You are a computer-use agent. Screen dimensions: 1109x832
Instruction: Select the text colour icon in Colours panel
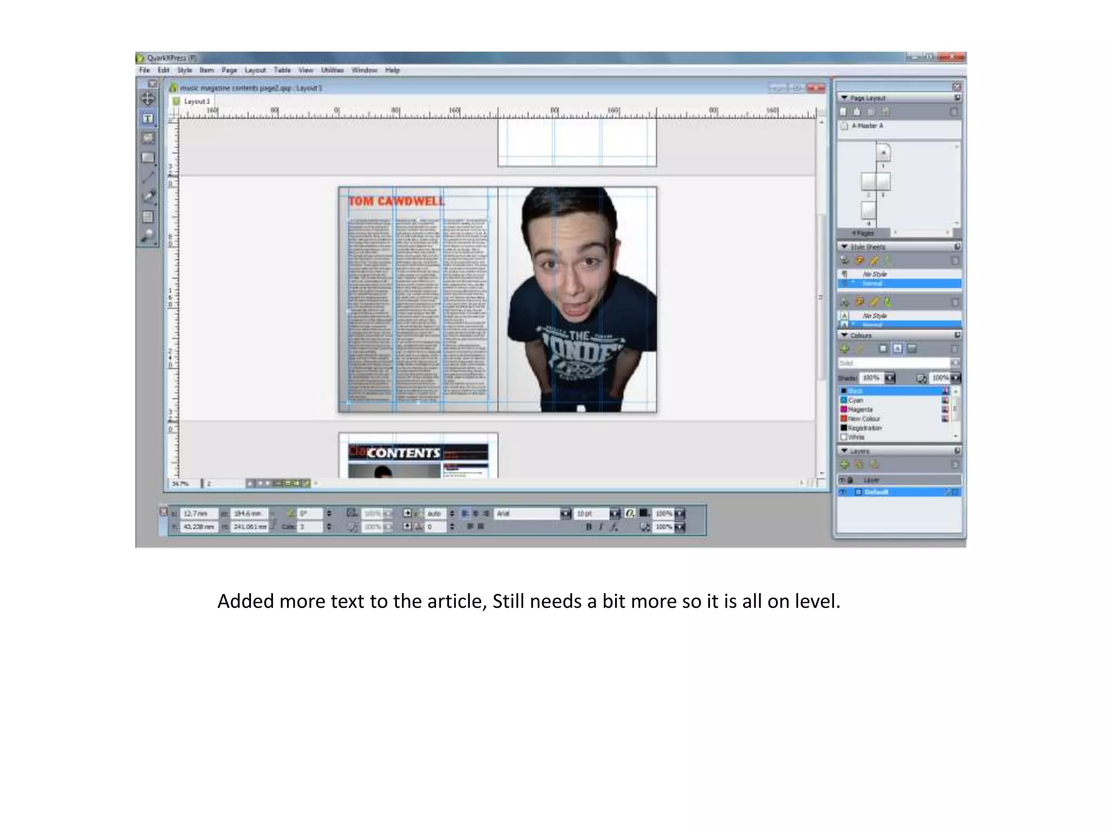(897, 349)
